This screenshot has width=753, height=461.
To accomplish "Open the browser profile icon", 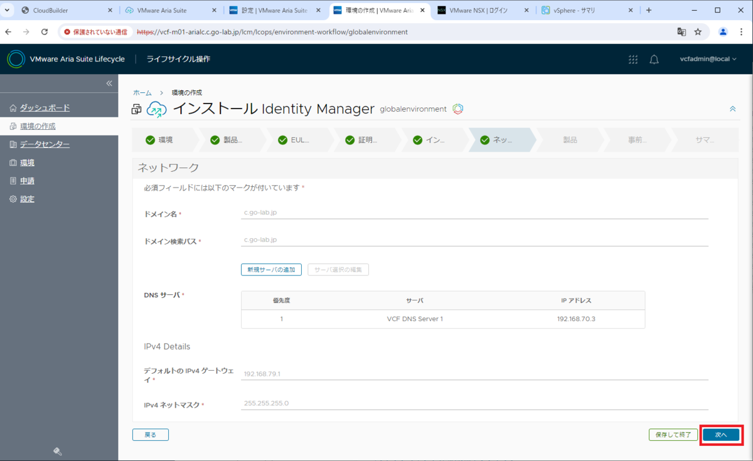I will pos(723,32).
